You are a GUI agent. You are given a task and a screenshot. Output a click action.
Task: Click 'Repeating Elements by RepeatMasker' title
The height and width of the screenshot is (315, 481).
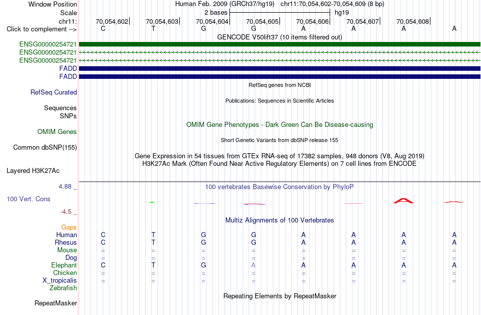pyautogui.click(x=279, y=296)
